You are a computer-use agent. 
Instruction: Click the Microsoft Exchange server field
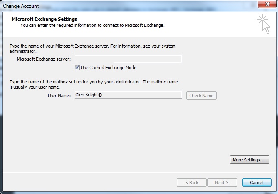[128, 59]
